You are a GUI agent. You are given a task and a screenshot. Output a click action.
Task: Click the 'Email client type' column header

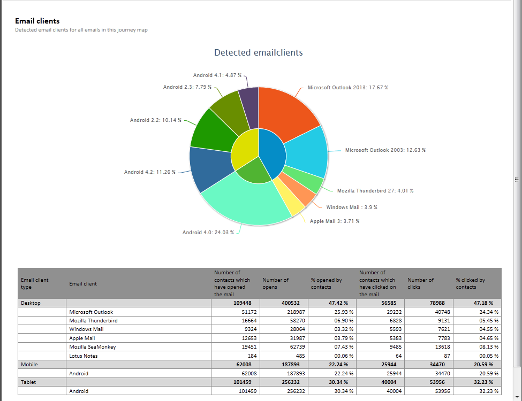coord(35,283)
